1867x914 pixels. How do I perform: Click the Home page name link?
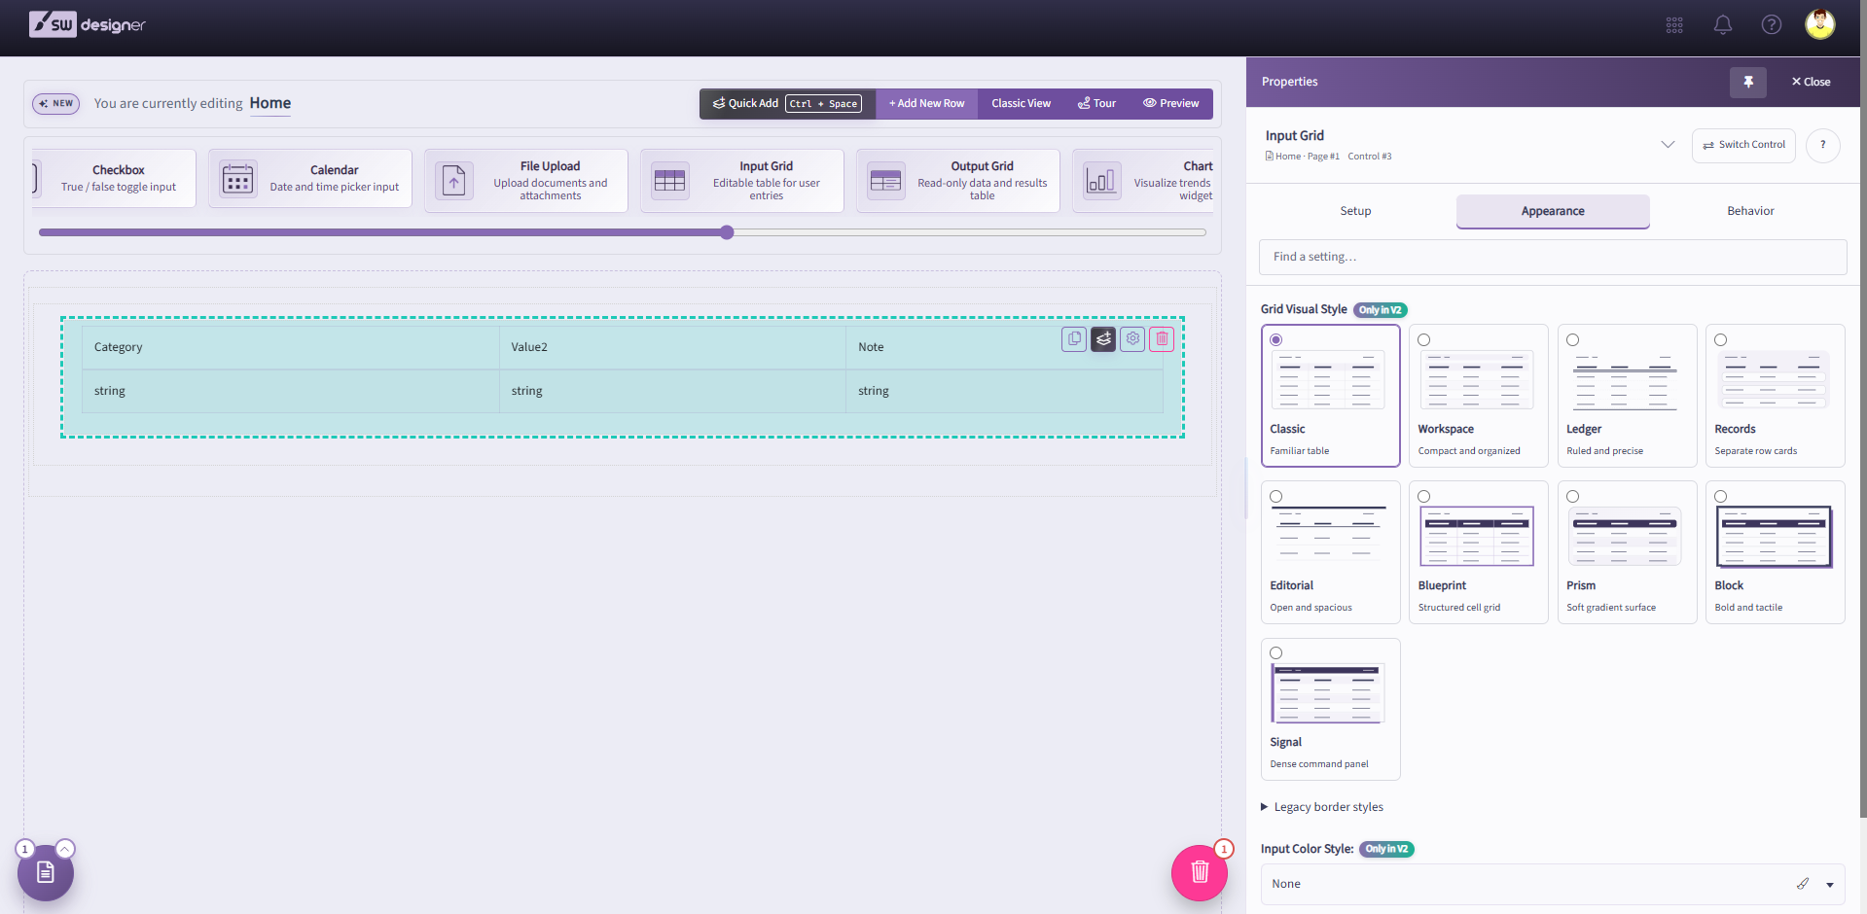pos(270,103)
